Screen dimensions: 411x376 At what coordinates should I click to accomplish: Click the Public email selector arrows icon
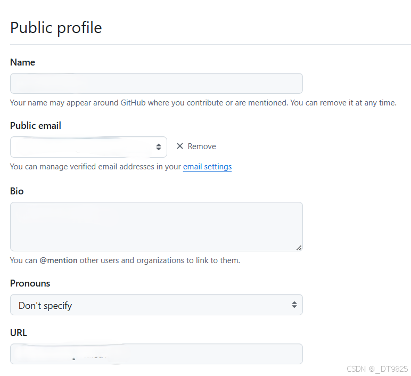click(x=159, y=147)
